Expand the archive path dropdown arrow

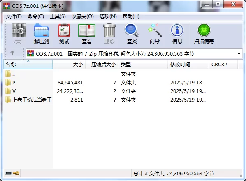click(x=239, y=54)
